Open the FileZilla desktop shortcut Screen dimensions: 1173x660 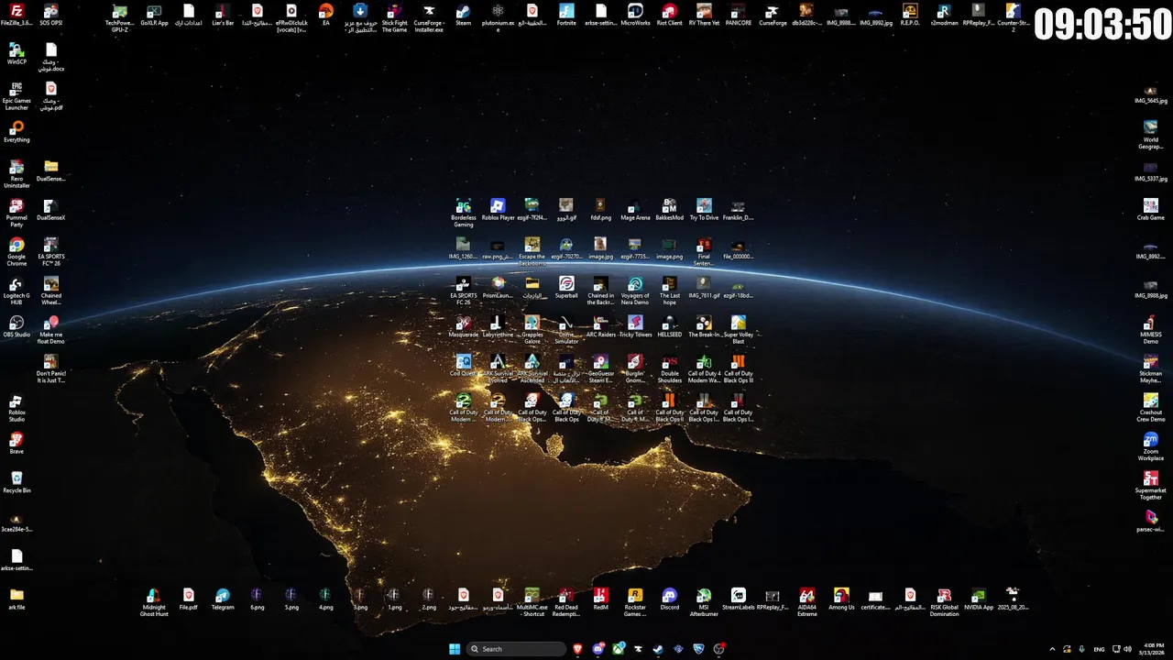(16, 14)
